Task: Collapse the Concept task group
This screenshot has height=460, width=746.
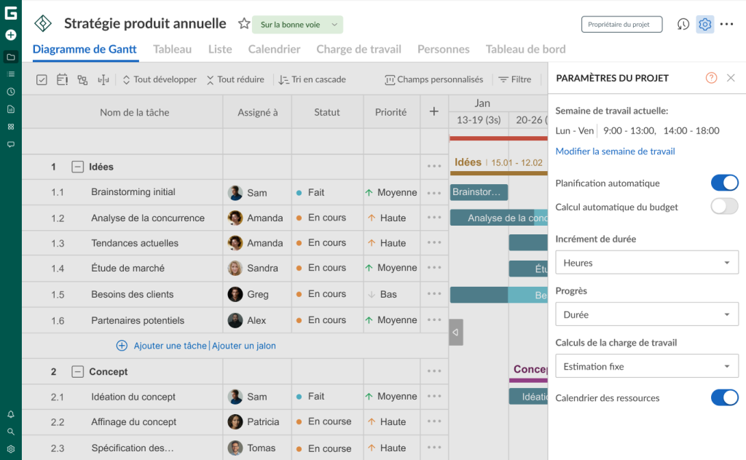Action: [77, 372]
